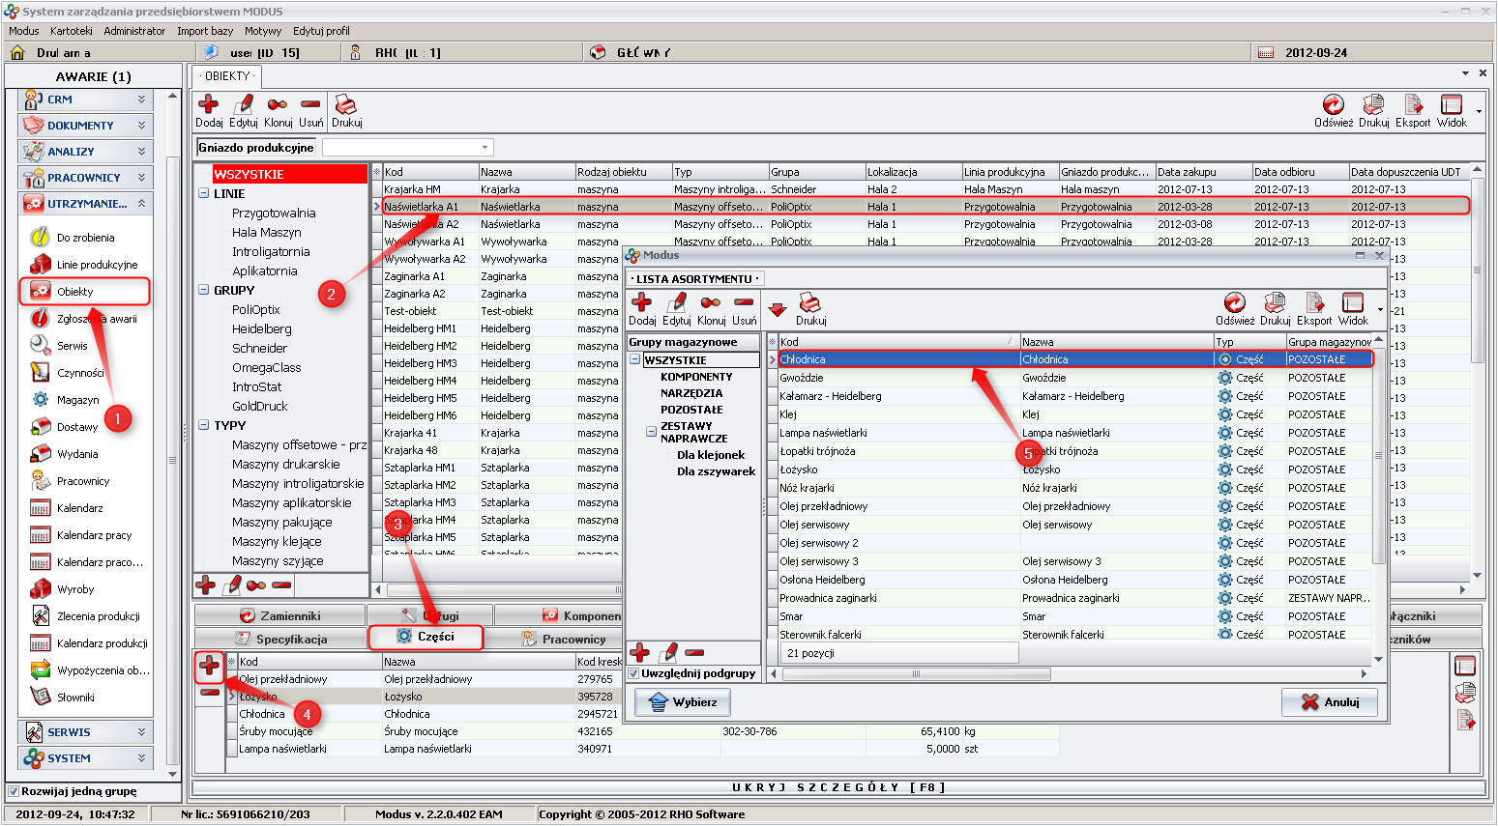
Task: Toggle the Rozwijaj jedną grupę checkbox
Action: 14,791
